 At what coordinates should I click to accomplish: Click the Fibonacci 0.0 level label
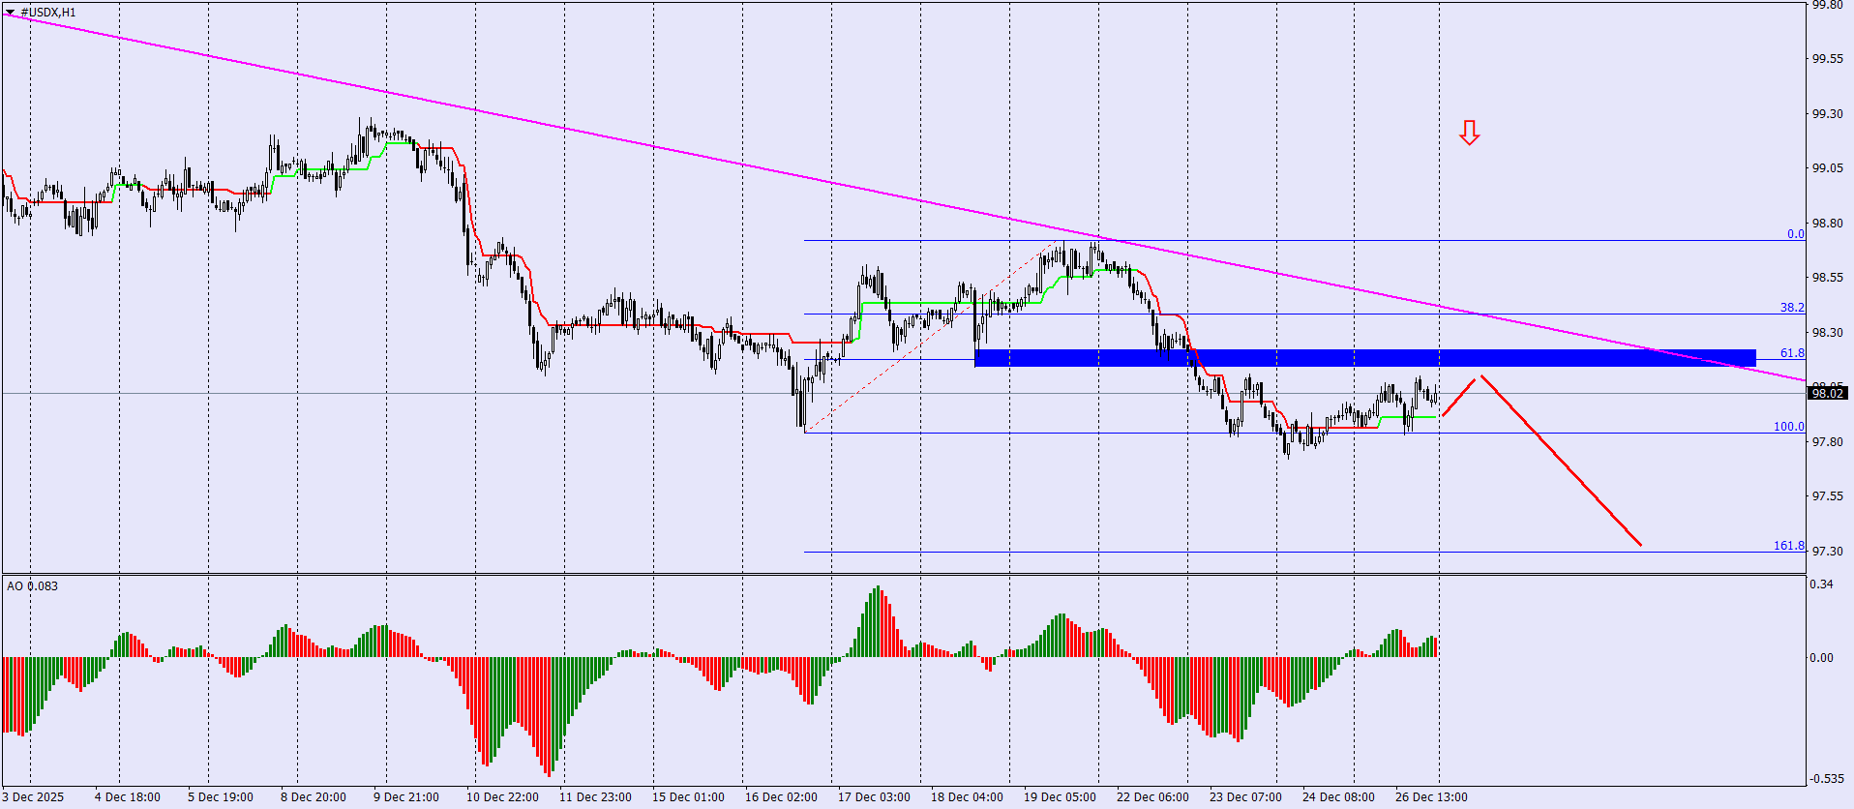coord(1795,234)
